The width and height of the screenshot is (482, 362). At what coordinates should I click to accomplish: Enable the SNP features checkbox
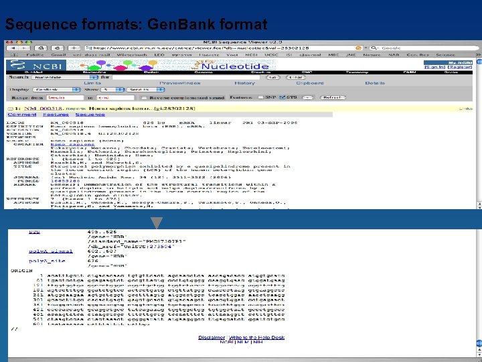(x=260, y=97)
